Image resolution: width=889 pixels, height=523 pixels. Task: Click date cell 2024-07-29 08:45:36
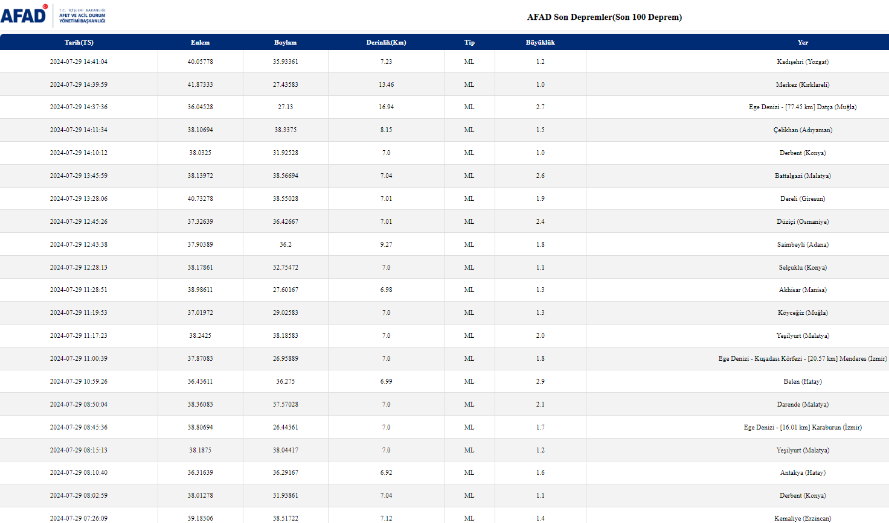point(79,427)
